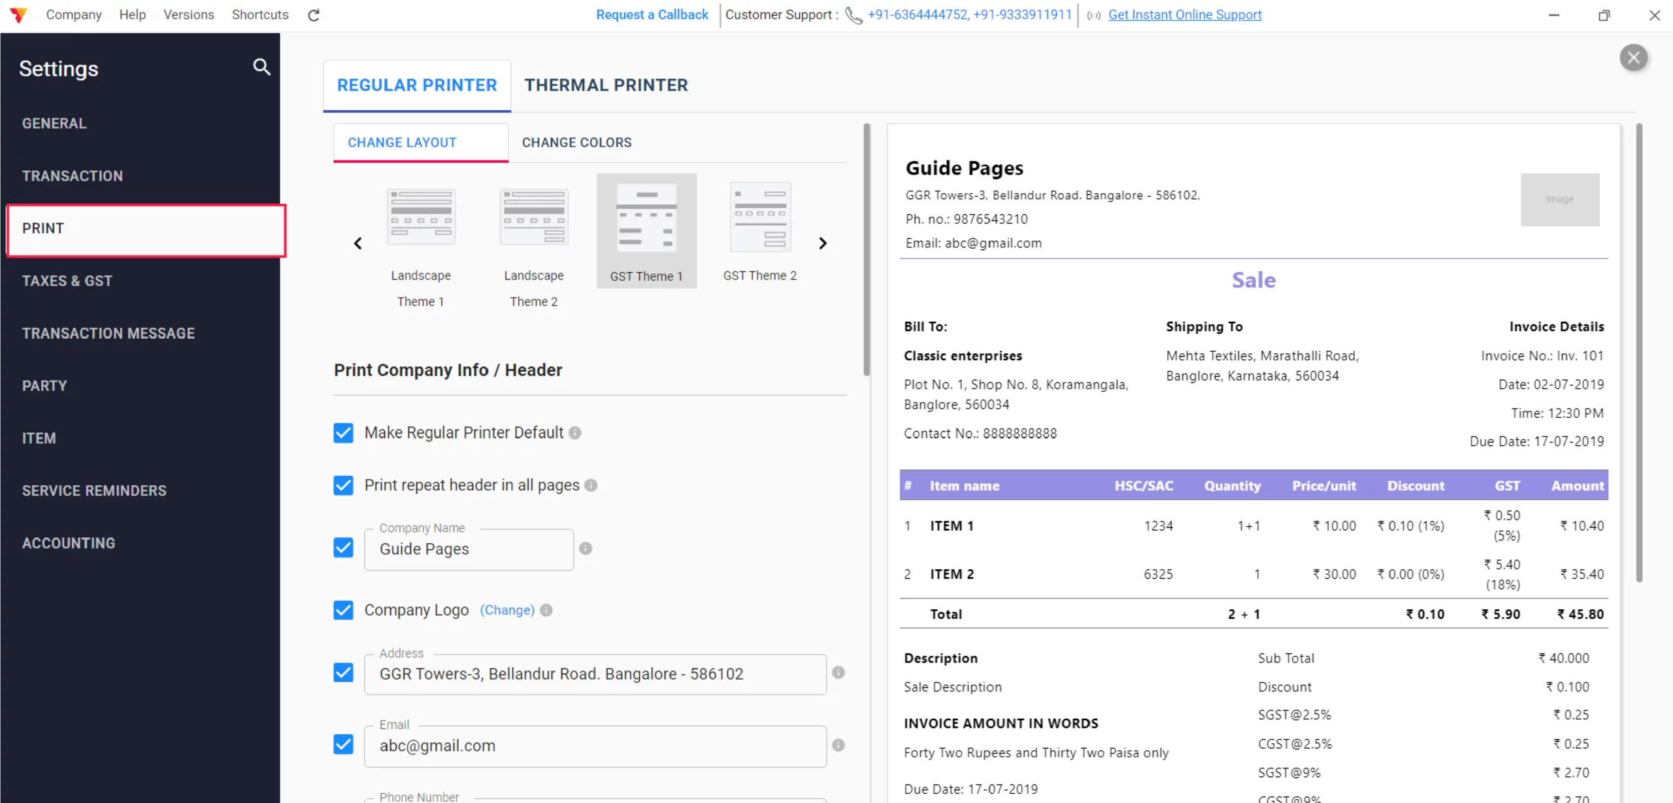Switch to the Thermal Printer tab

(x=606, y=84)
